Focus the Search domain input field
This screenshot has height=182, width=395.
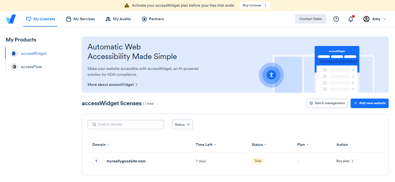click(126, 125)
